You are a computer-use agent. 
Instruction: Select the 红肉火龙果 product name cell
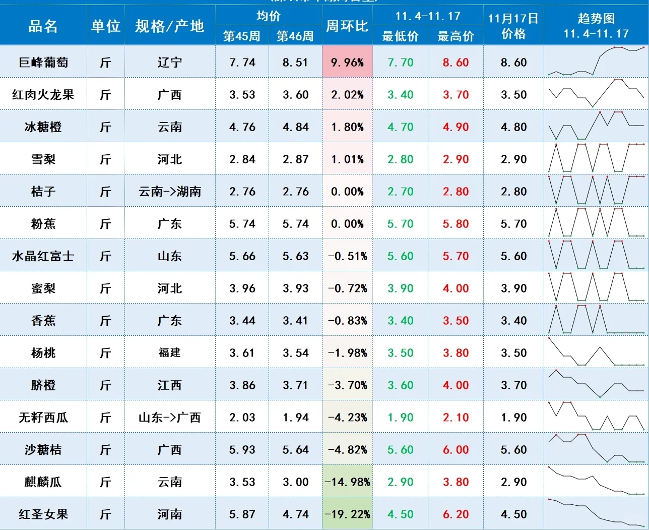[43, 95]
